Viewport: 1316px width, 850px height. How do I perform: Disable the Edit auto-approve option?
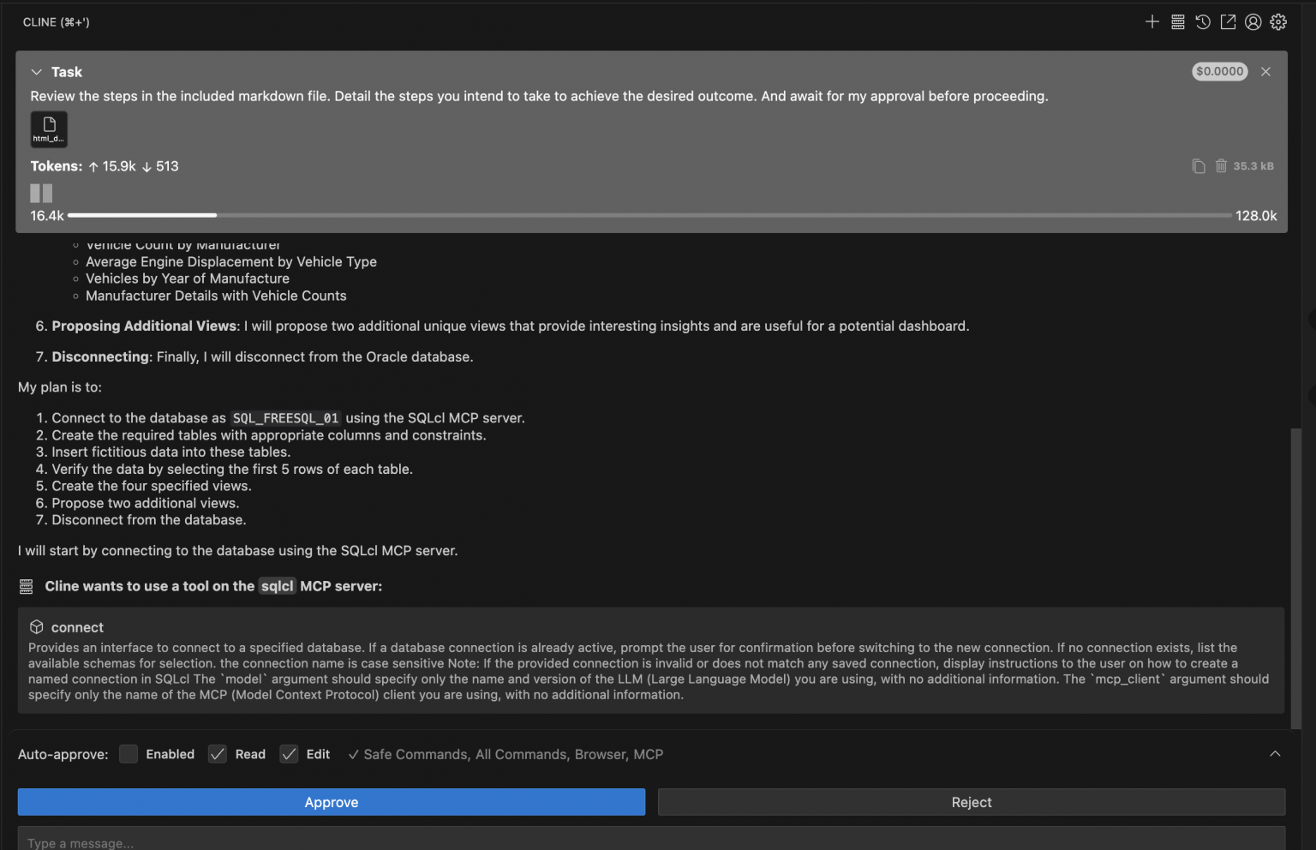pos(290,754)
